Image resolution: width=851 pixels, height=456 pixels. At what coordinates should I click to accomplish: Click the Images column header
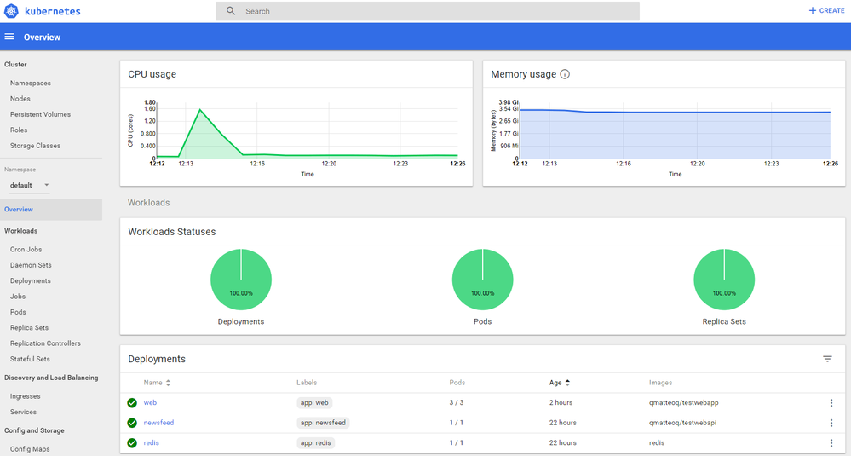click(x=660, y=383)
